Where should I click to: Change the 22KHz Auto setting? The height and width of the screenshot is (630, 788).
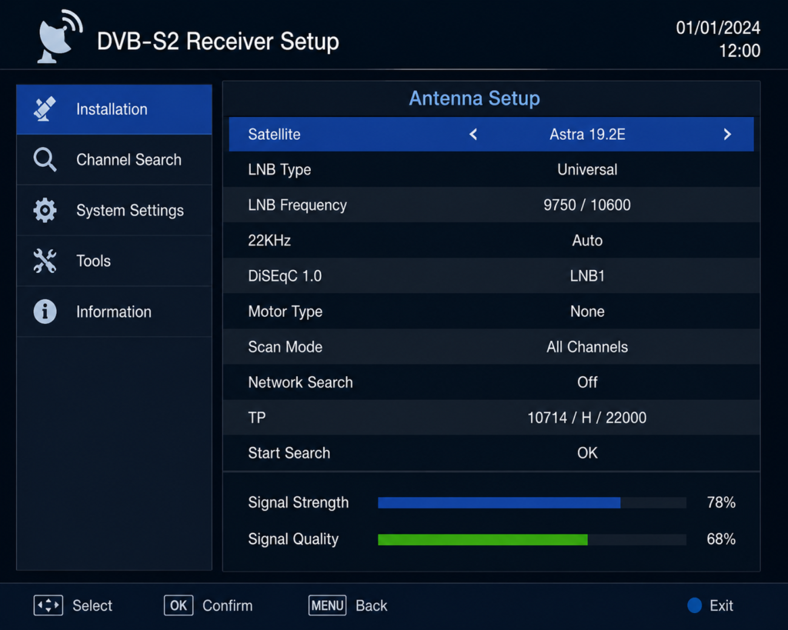pos(587,241)
